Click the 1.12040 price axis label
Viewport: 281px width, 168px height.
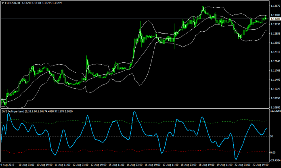pos(275,61)
